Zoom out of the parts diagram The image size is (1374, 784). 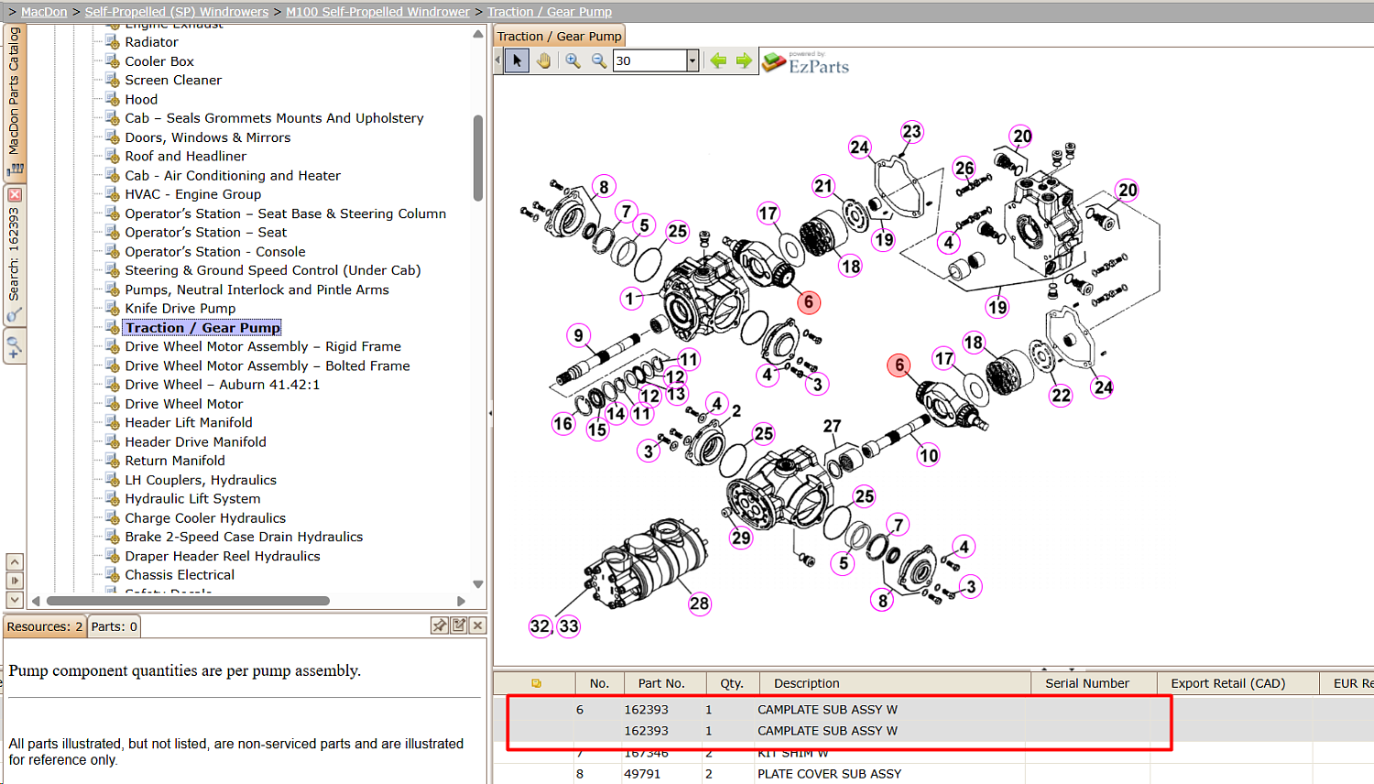[599, 60]
